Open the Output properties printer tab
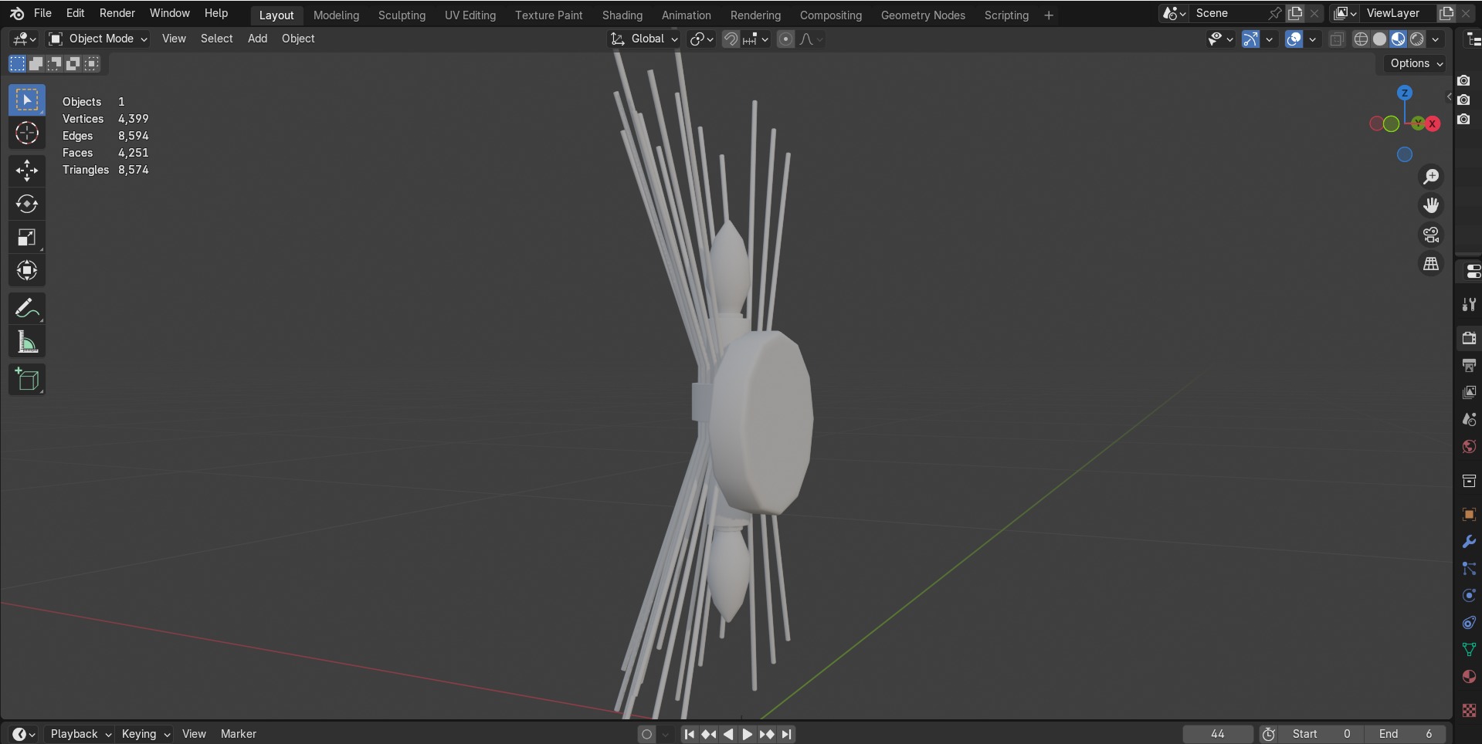The width and height of the screenshot is (1482, 744). (x=1469, y=365)
